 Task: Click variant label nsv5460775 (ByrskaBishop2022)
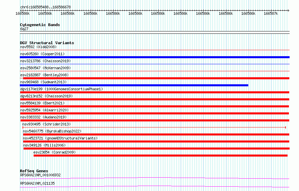[52, 131]
